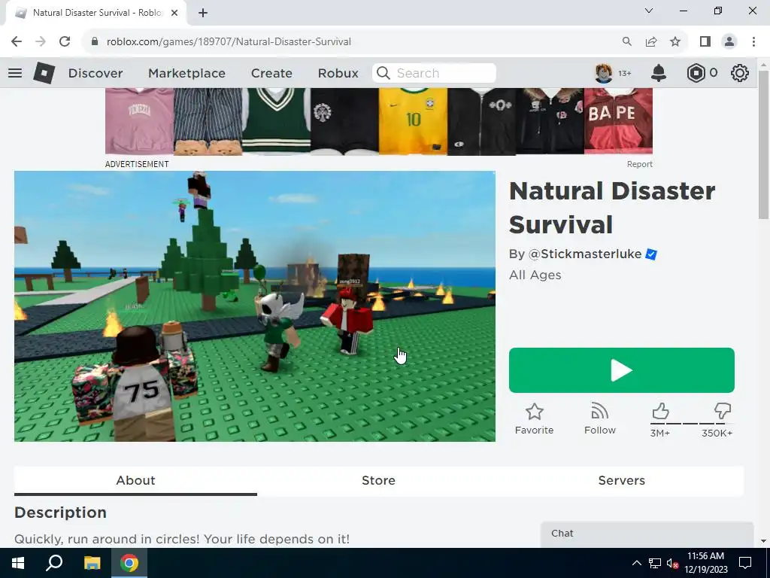Open the browser zoom search icon
This screenshot has width=770, height=578.
point(627,42)
